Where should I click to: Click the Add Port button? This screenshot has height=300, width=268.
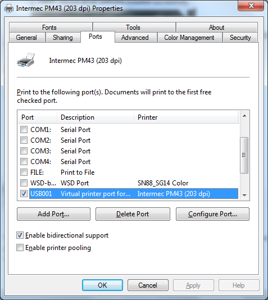tap(53, 214)
